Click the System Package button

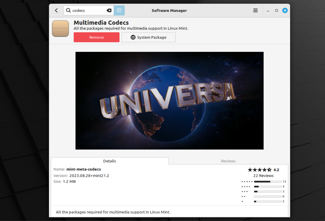(x=149, y=37)
